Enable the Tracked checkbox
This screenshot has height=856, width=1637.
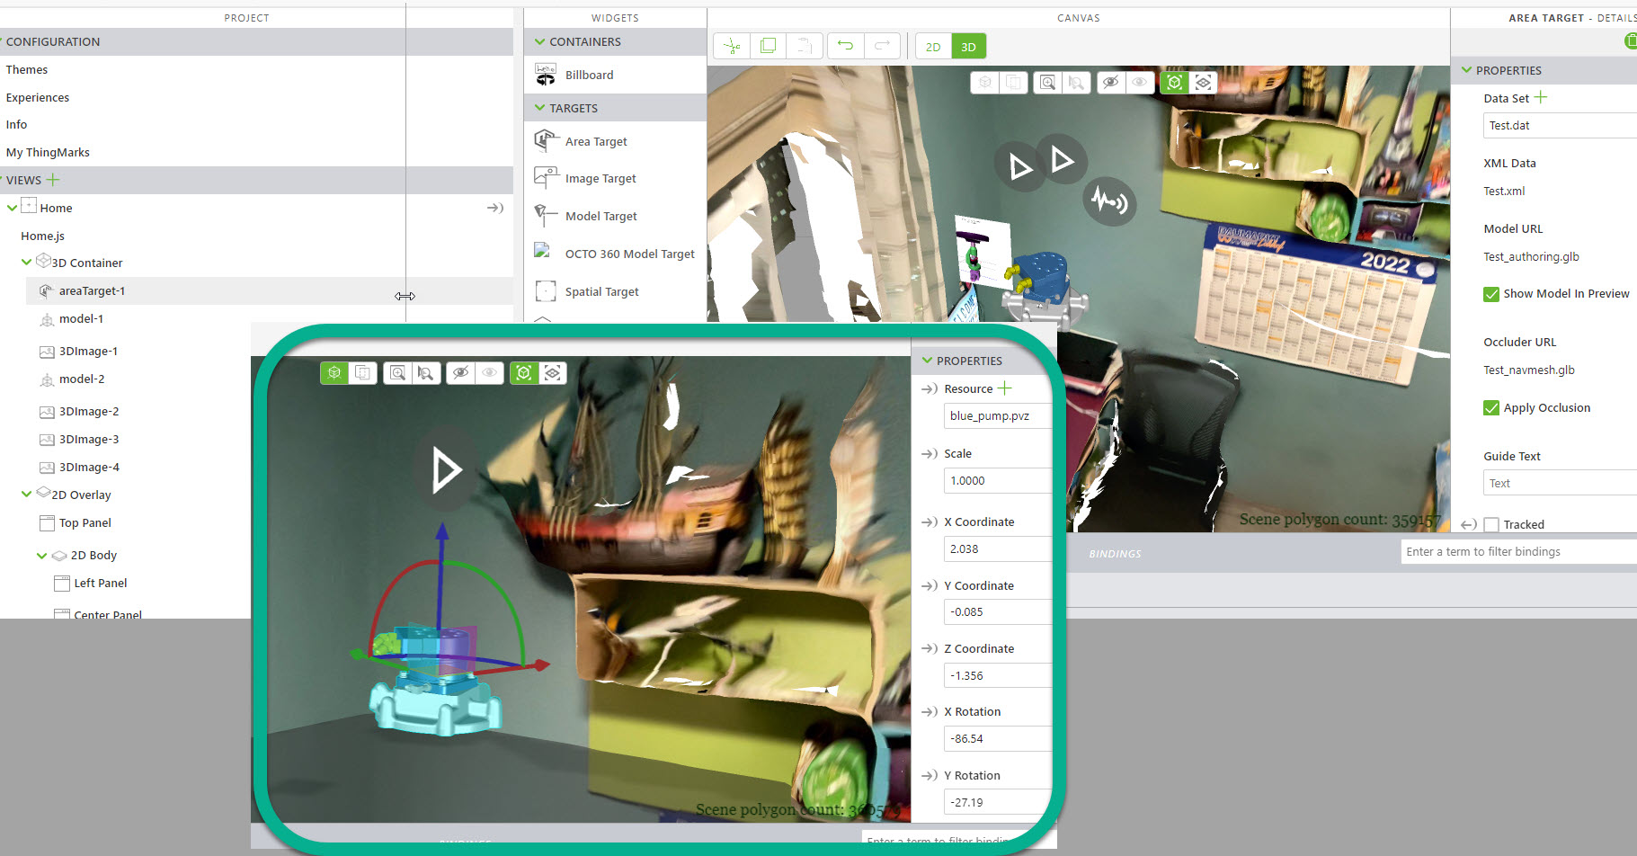(1491, 524)
